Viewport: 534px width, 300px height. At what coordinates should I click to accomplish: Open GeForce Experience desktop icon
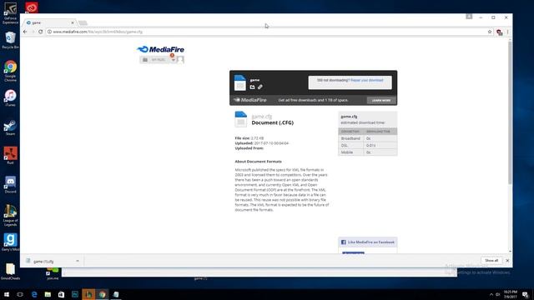tap(10, 13)
